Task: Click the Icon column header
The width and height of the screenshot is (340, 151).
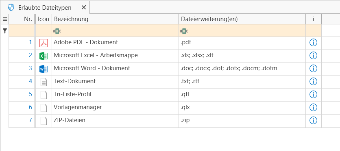Action: (44, 19)
